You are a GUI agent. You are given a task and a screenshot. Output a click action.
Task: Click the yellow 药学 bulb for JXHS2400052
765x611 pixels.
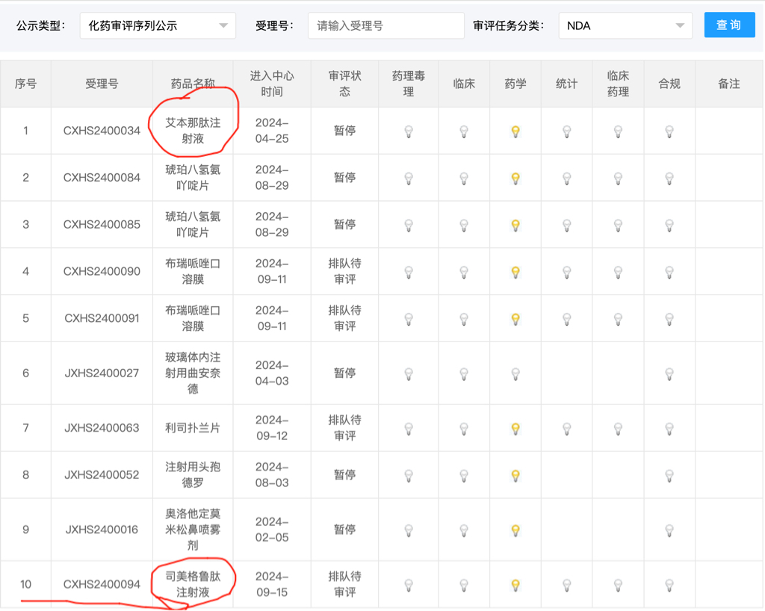click(x=515, y=476)
